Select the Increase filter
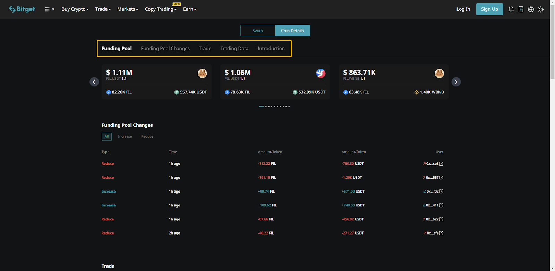555x271 pixels. pyautogui.click(x=125, y=137)
